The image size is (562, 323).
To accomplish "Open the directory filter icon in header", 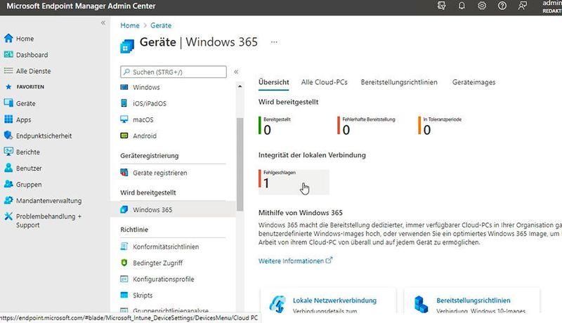I will coord(442,6).
